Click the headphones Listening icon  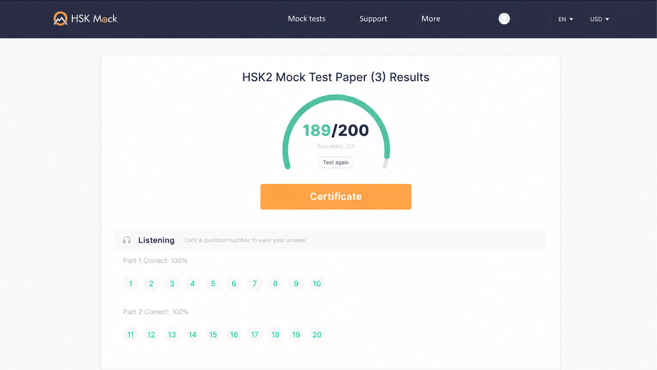[127, 240]
